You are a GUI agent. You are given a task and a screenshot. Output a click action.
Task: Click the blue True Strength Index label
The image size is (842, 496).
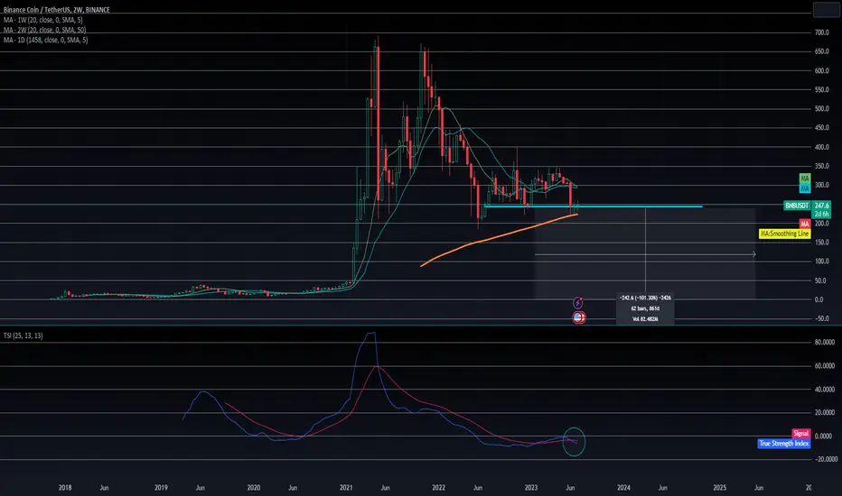[784, 444]
